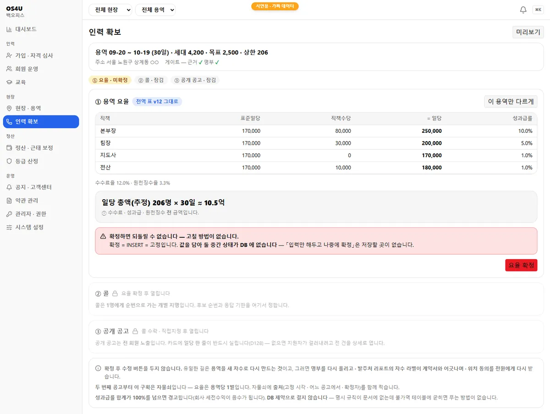Click the 180,000 daily wage value

432,168
